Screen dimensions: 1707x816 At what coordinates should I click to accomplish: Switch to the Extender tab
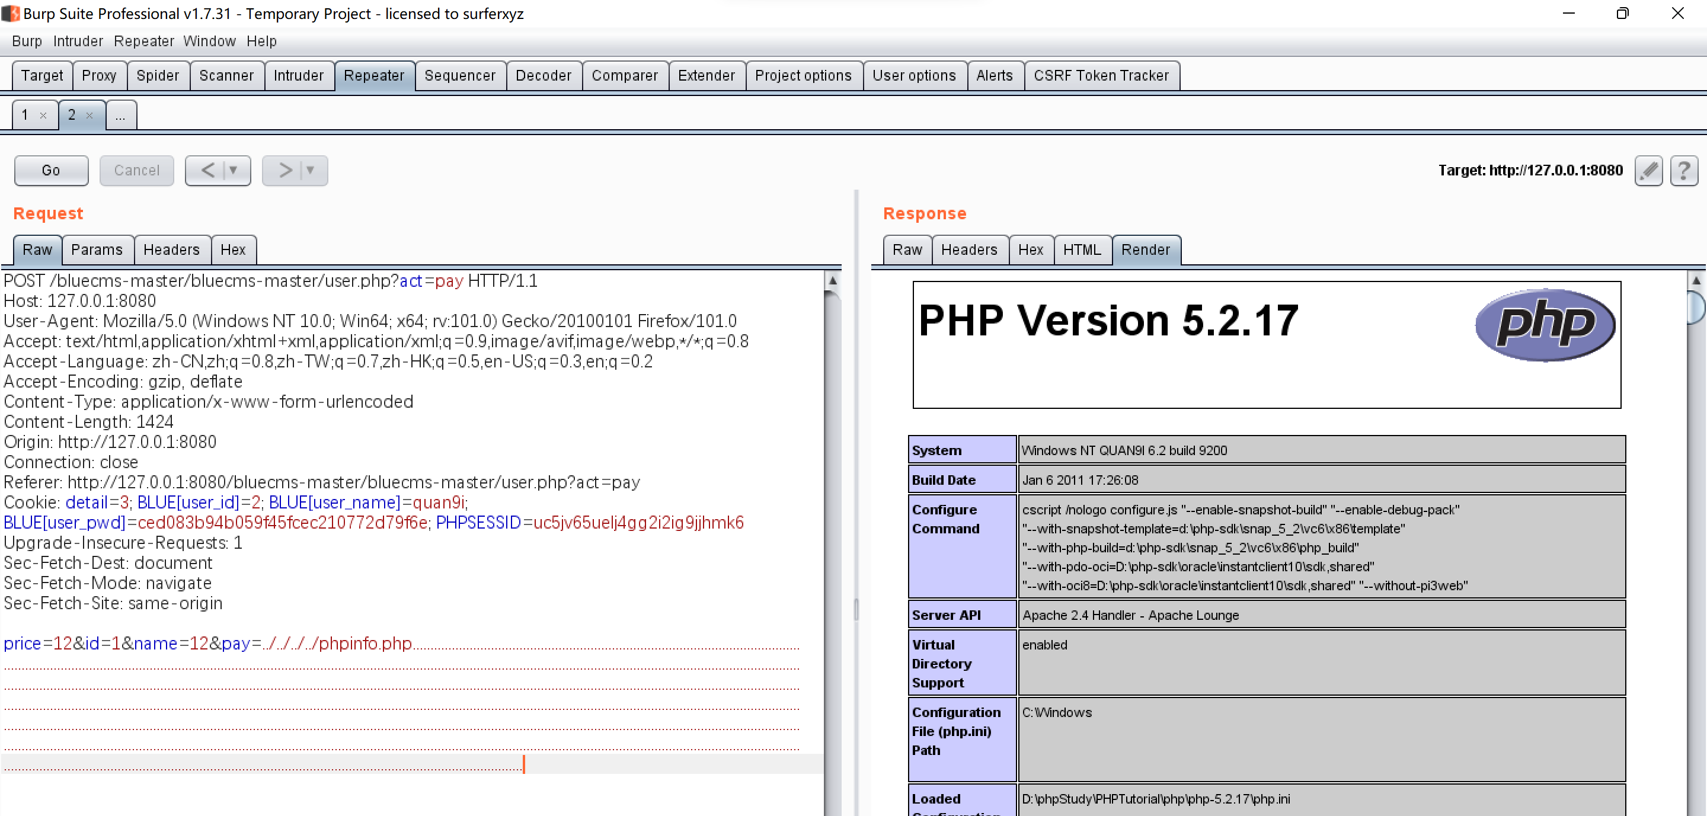707,75
